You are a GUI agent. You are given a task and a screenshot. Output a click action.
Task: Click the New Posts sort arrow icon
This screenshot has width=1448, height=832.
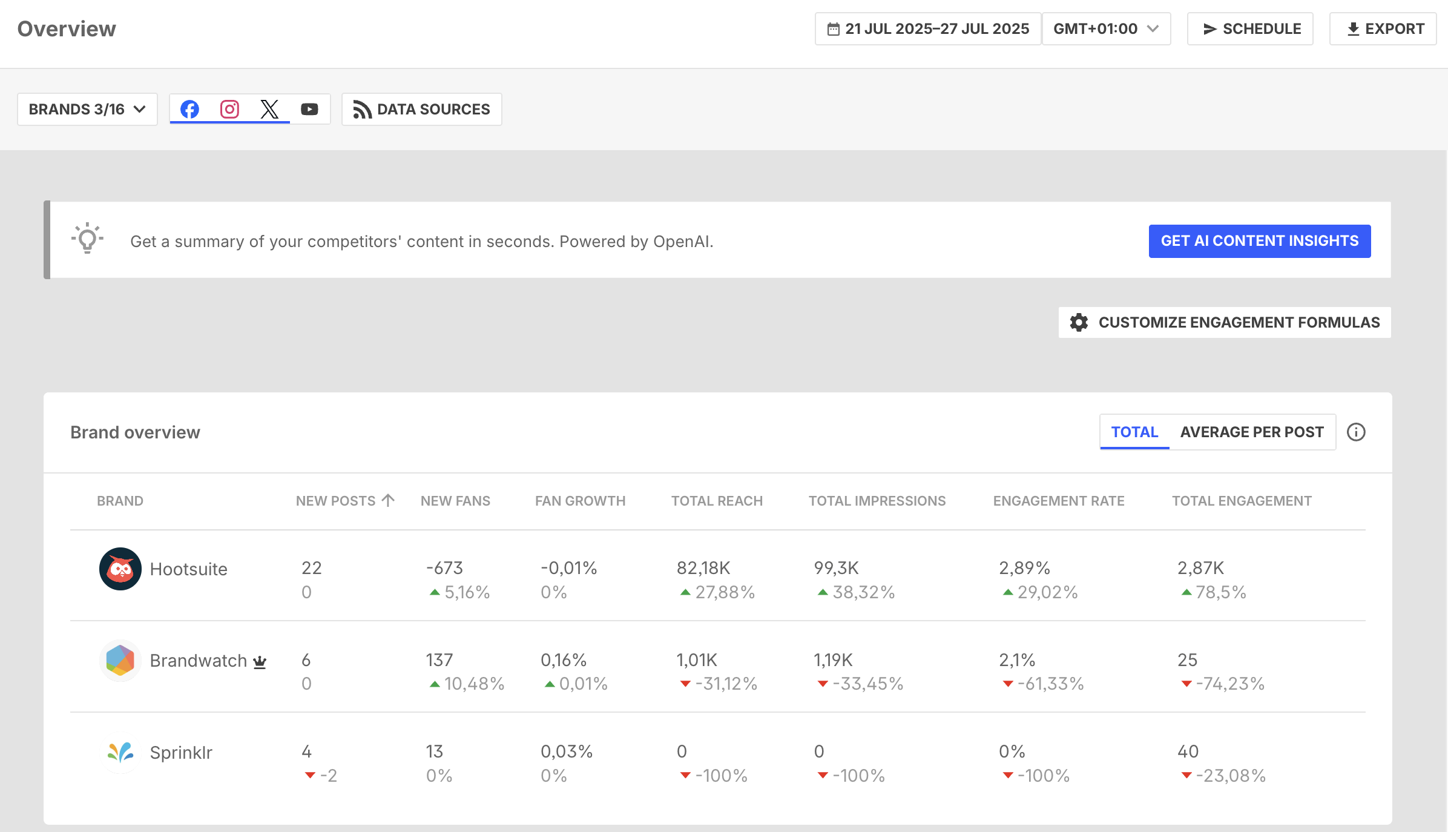pos(388,500)
